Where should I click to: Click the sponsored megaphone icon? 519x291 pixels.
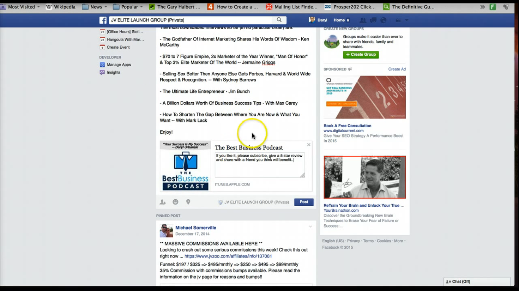click(x=350, y=69)
